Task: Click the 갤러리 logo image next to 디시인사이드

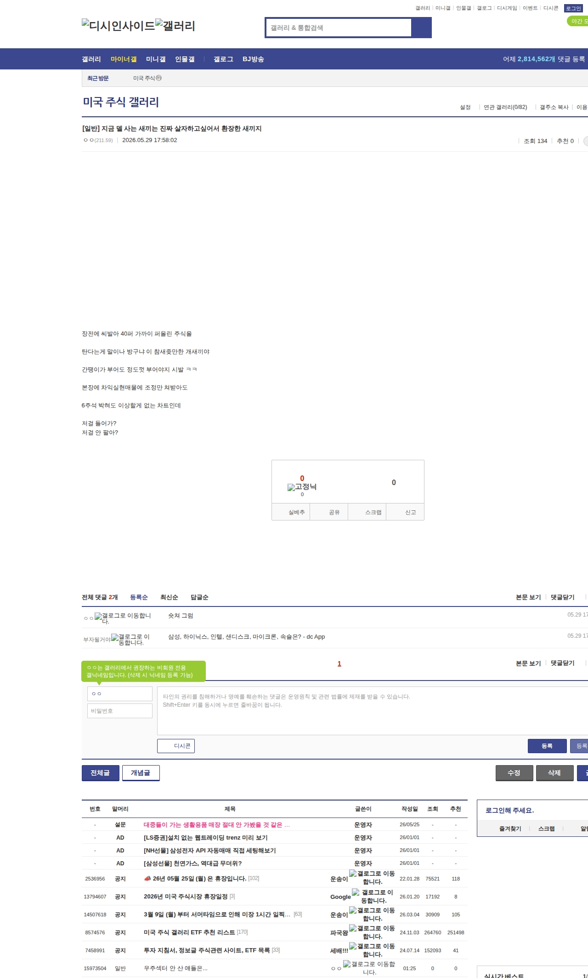Action: (x=175, y=26)
